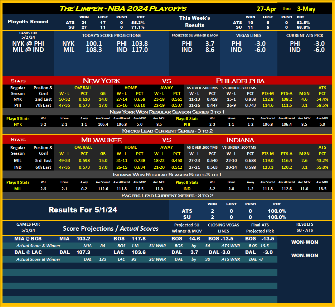
Task: Select MIL position "3rd East"
Action: tap(43, 160)
